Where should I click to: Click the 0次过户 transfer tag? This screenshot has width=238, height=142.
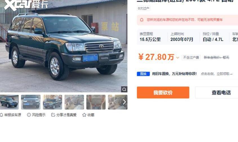[143, 8]
